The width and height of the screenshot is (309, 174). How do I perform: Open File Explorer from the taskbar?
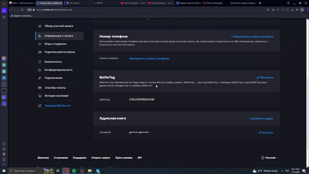(90, 171)
